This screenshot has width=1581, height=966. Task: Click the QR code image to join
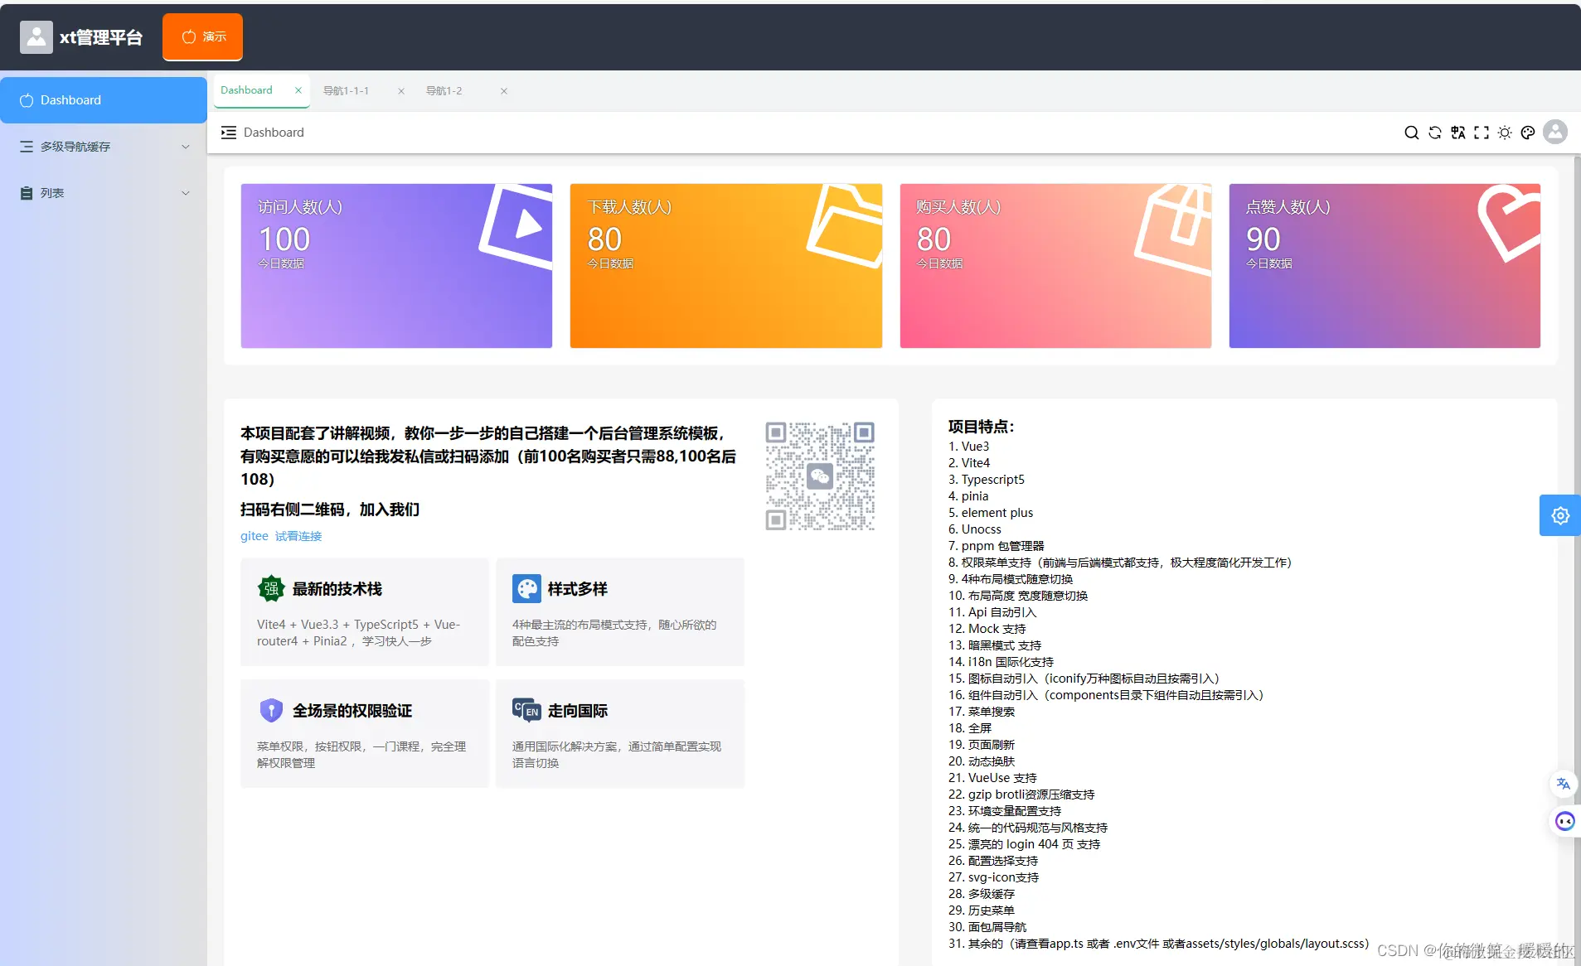820,476
